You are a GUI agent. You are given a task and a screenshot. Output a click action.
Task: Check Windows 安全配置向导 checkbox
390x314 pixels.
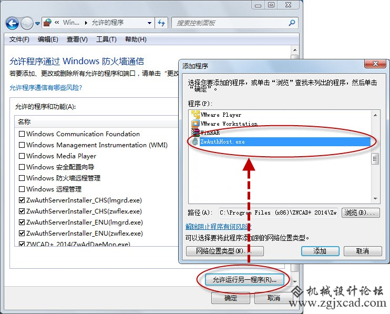point(22,167)
